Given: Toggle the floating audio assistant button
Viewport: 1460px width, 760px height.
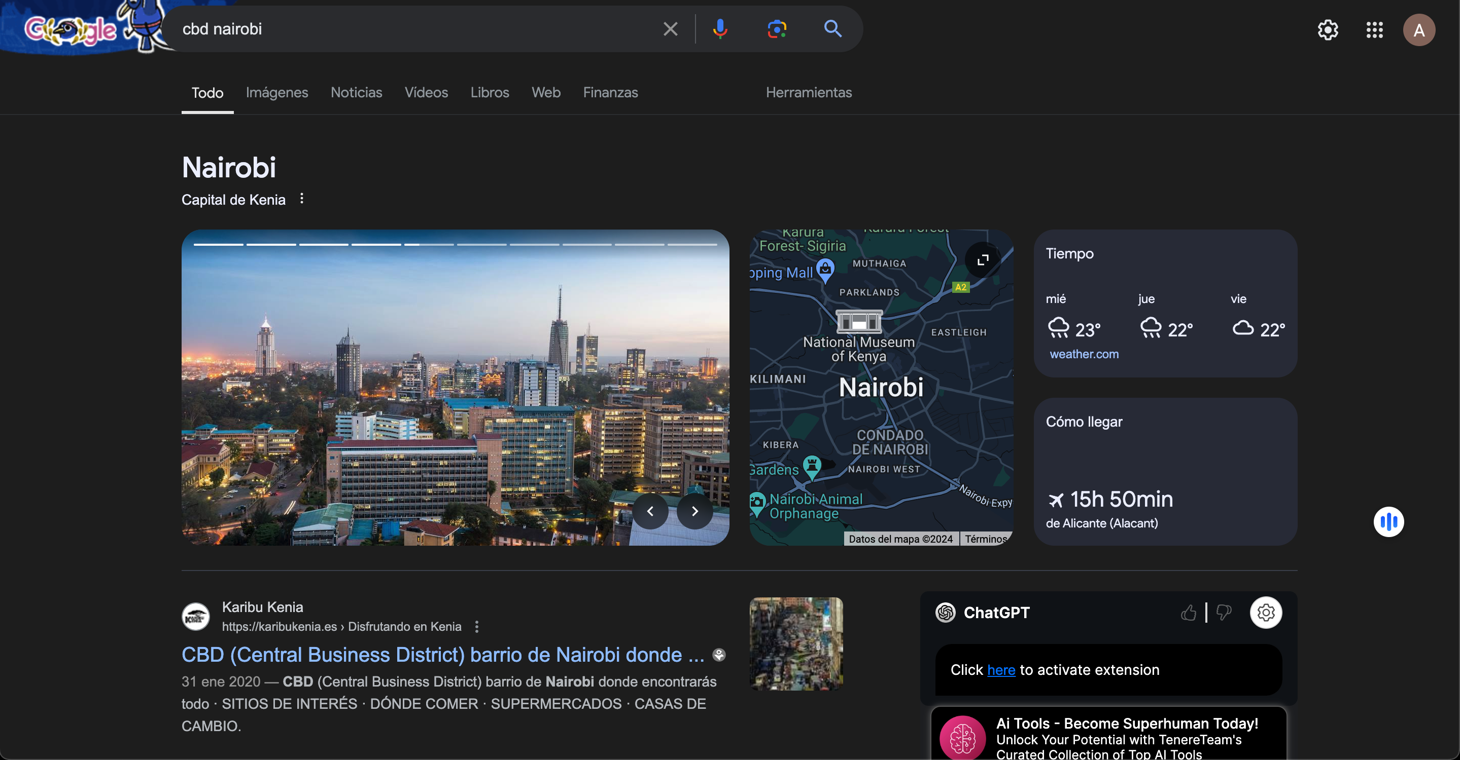Looking at the screenshot, I should coord(1388,521).
